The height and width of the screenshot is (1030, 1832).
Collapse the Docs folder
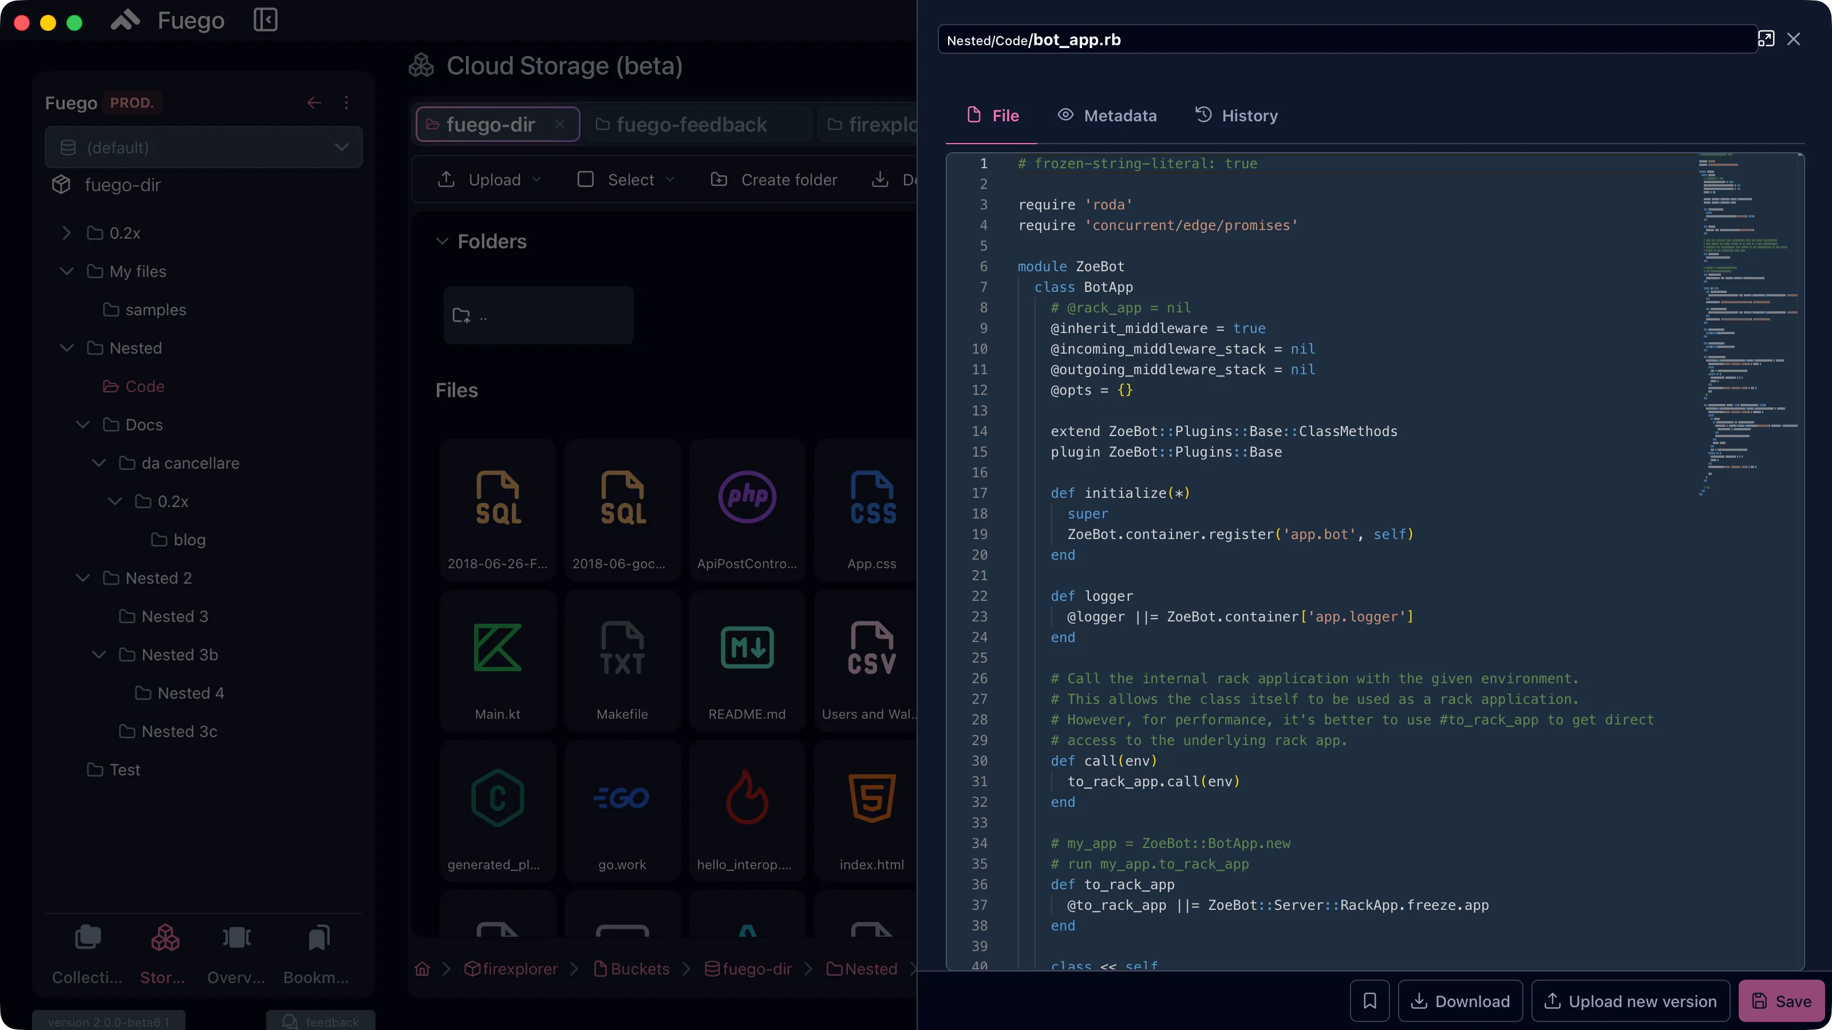tap(82, 425)
